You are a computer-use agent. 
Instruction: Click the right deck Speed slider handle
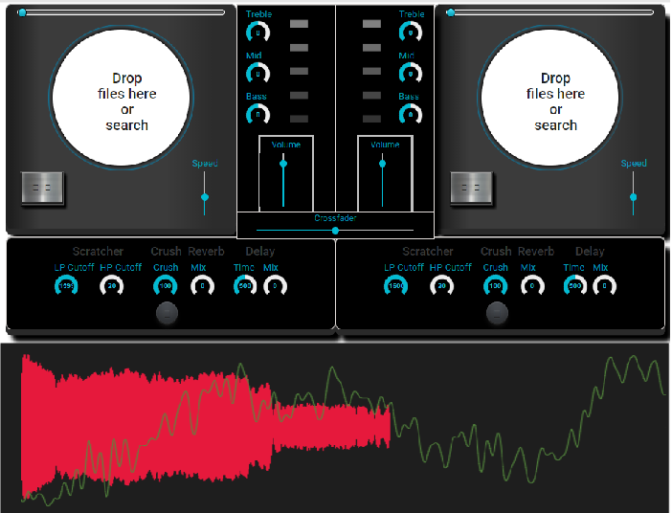pyautogui.click(x=633, y=197)
